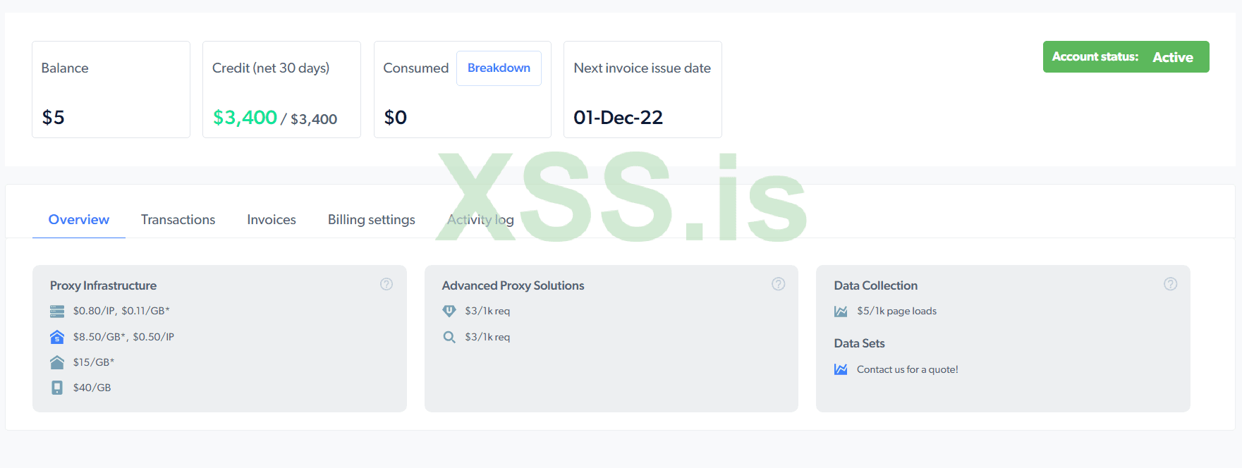Open help for Data Collection card
1242x468 pixels.
point(1170,284)
